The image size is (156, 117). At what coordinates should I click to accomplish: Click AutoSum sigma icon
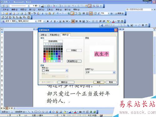[101, 6]
